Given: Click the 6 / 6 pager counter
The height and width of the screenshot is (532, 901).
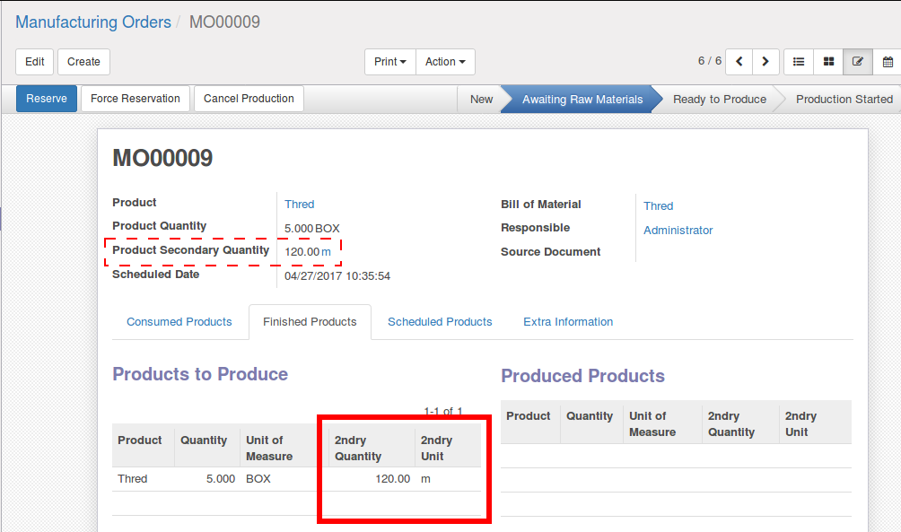Looking at the screenshot, I should (710, 61).
